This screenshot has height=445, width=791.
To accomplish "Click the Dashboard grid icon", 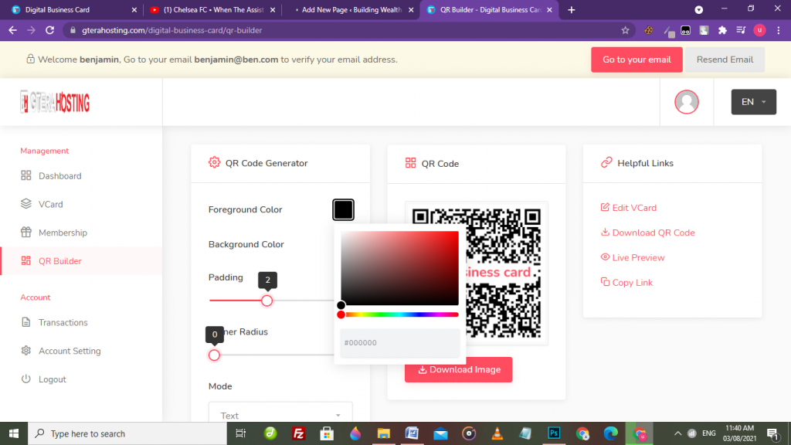I will click(x=25, y=175).
